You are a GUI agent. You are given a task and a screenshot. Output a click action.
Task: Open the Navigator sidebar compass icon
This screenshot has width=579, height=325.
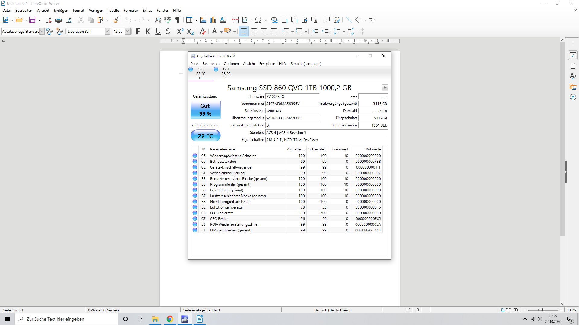573,97
